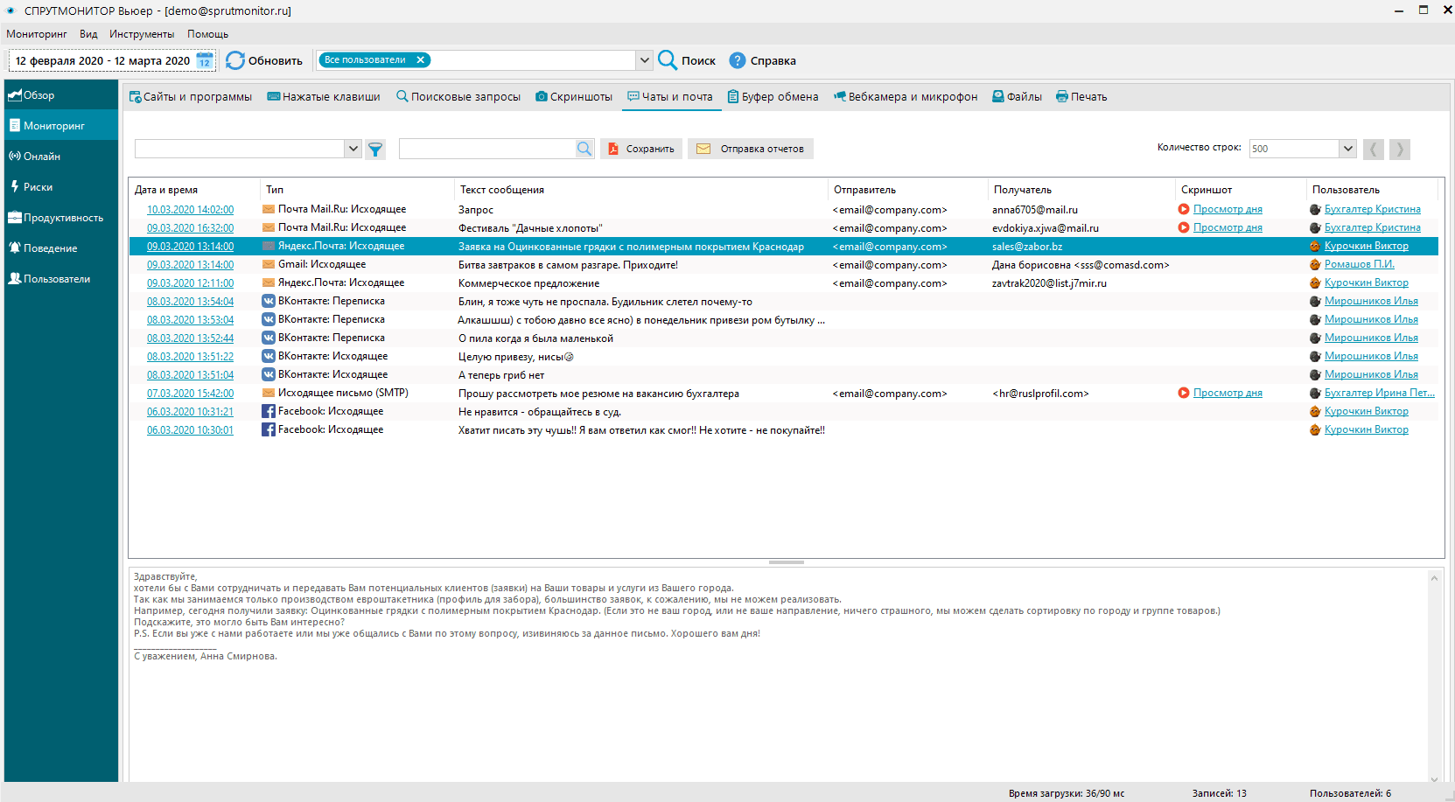This screenshot has height=802, width=1455.
Task: Open Просмотр дня in the Запрос row
Action: [x=1228, y=210]
